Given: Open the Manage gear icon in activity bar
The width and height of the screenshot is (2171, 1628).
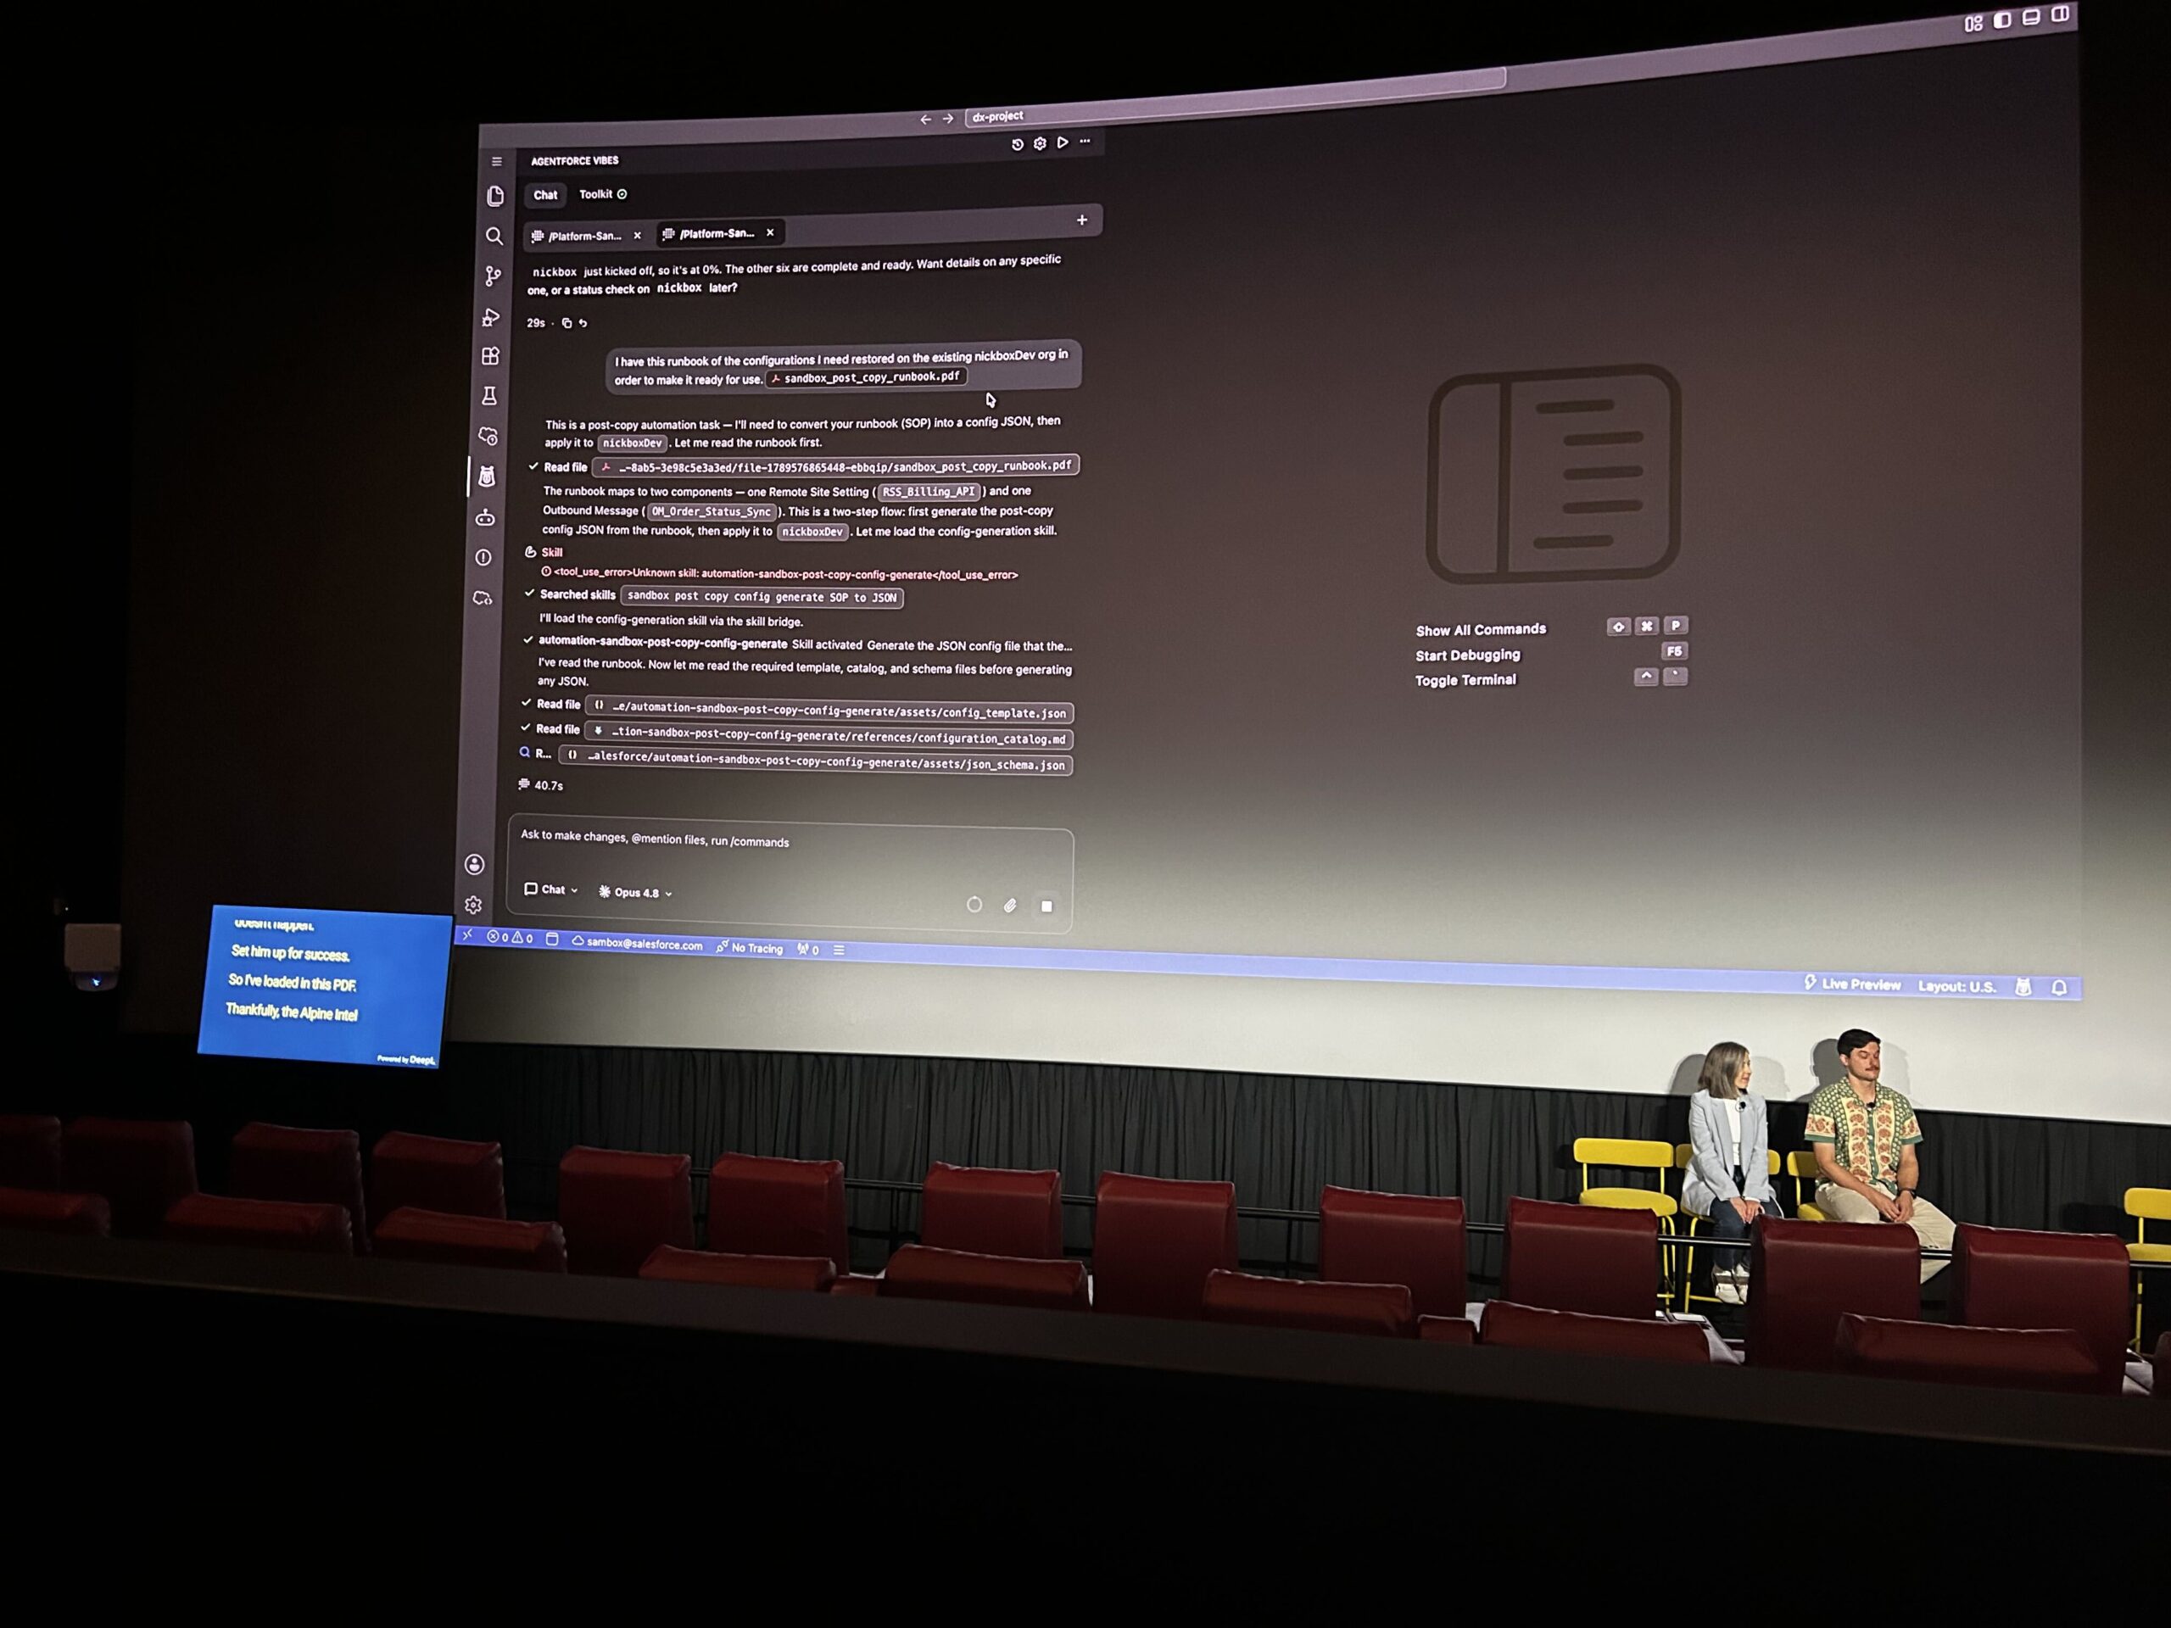Looking at the screenshot, I should pos(473,905).
